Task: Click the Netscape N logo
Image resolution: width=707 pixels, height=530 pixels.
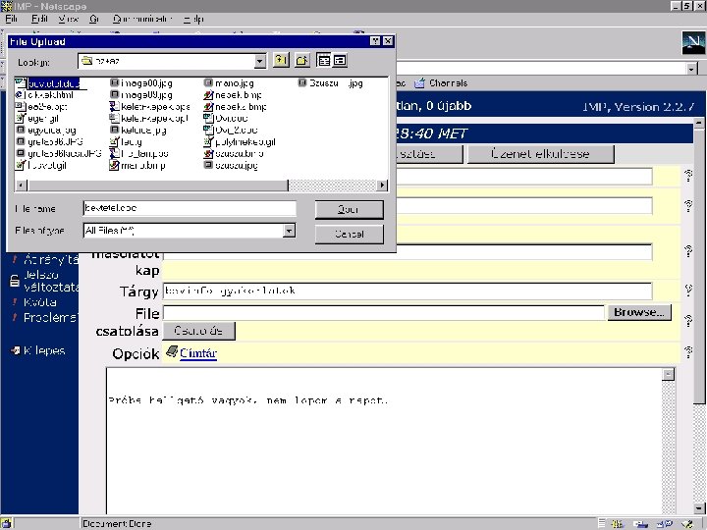Action: pyautogui.click(x=693, y=43)
